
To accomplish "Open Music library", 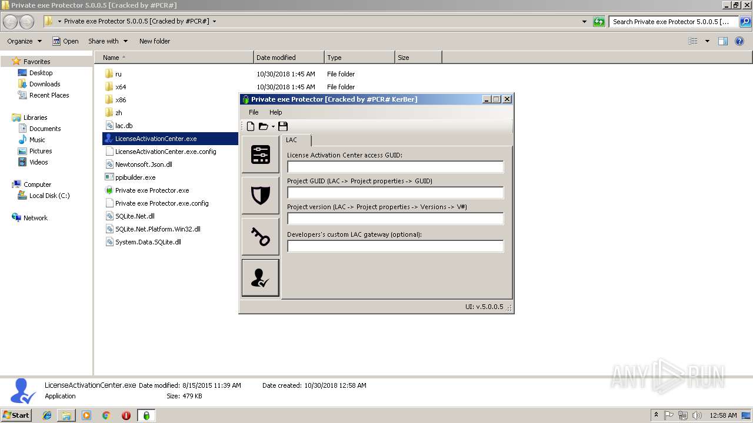I will pyautogui.click(x=37, y=140).
